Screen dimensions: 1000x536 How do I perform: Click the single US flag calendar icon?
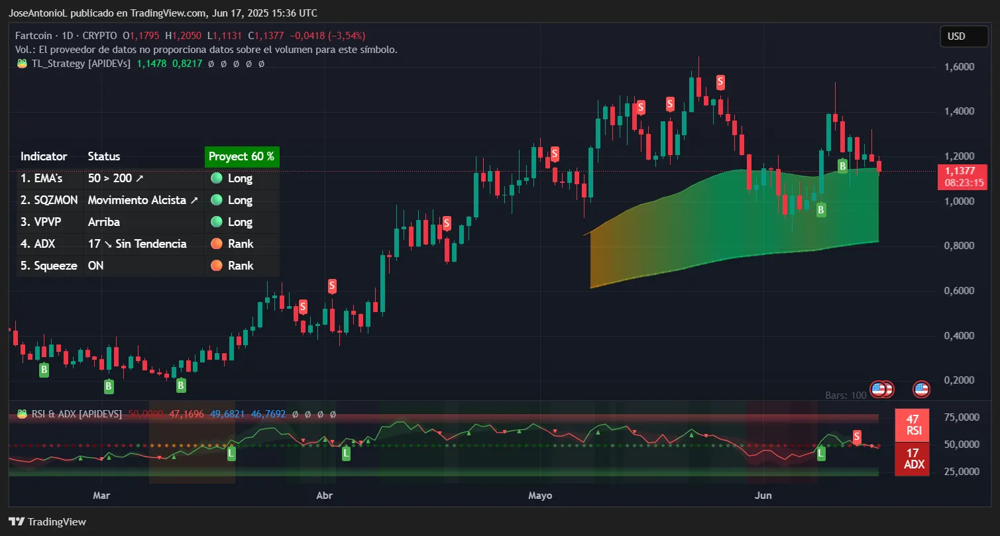tap(921, 390)
